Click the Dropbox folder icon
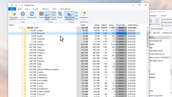Viewport: 172px width, 97px height. pyautogui.click(x=25, y=72)
